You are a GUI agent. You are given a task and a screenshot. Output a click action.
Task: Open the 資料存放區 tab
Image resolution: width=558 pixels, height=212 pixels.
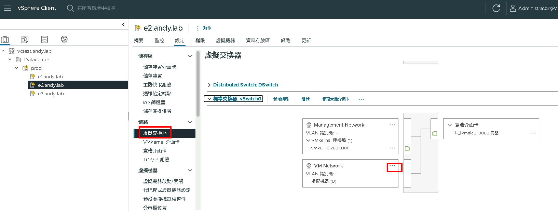tap(258, 40)
